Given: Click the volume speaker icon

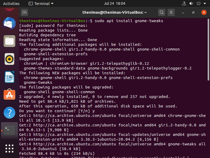Looking at the screenshot, I should coord(191,3).
